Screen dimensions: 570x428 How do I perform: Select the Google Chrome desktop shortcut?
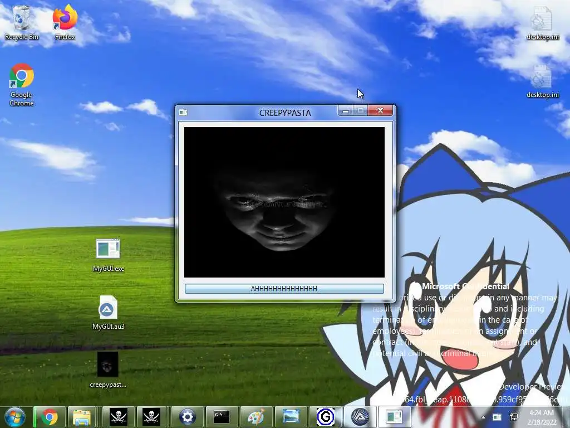tap(22, 85)
